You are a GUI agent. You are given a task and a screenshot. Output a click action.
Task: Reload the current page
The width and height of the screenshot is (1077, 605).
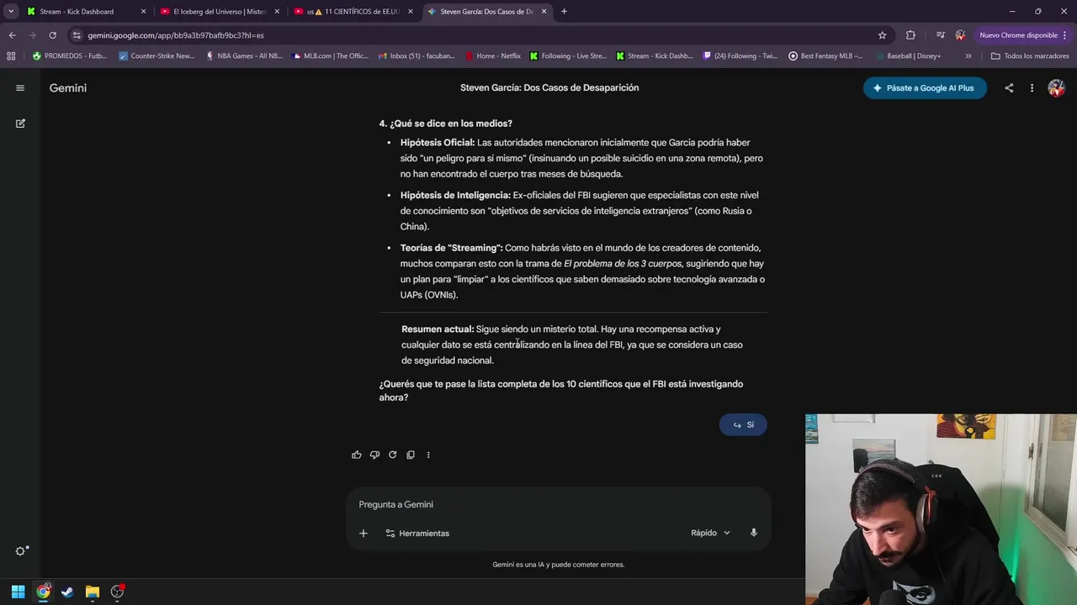coord(52,35)
